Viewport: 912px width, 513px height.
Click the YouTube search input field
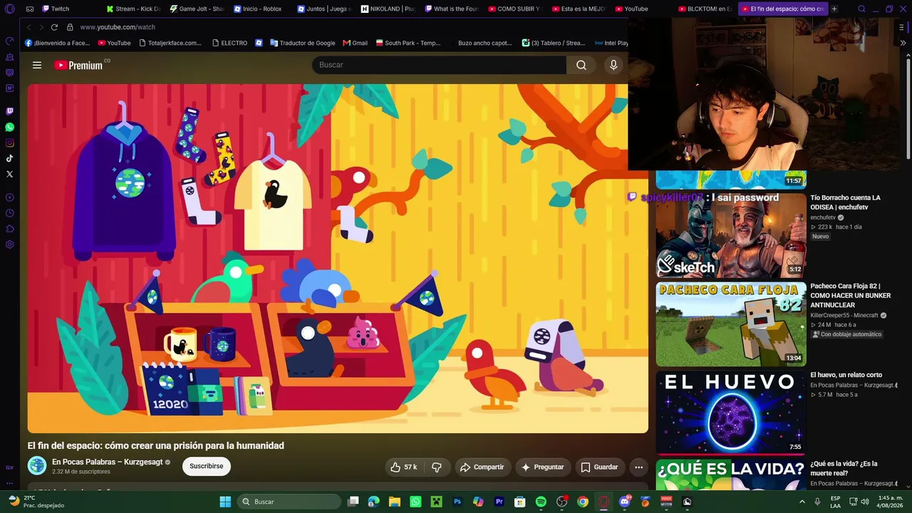click(x=439, y=65)
